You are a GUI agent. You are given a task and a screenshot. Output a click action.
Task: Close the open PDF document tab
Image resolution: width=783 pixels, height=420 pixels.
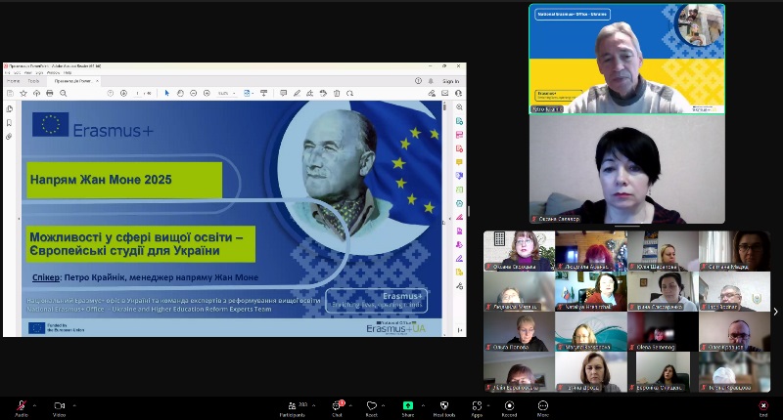(97, 81)
